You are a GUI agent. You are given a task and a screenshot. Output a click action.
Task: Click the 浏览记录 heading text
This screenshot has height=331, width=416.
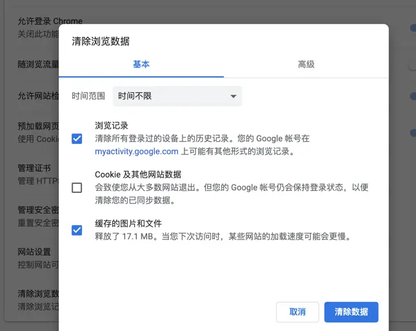pyautogui.click(x=112, y=126)
